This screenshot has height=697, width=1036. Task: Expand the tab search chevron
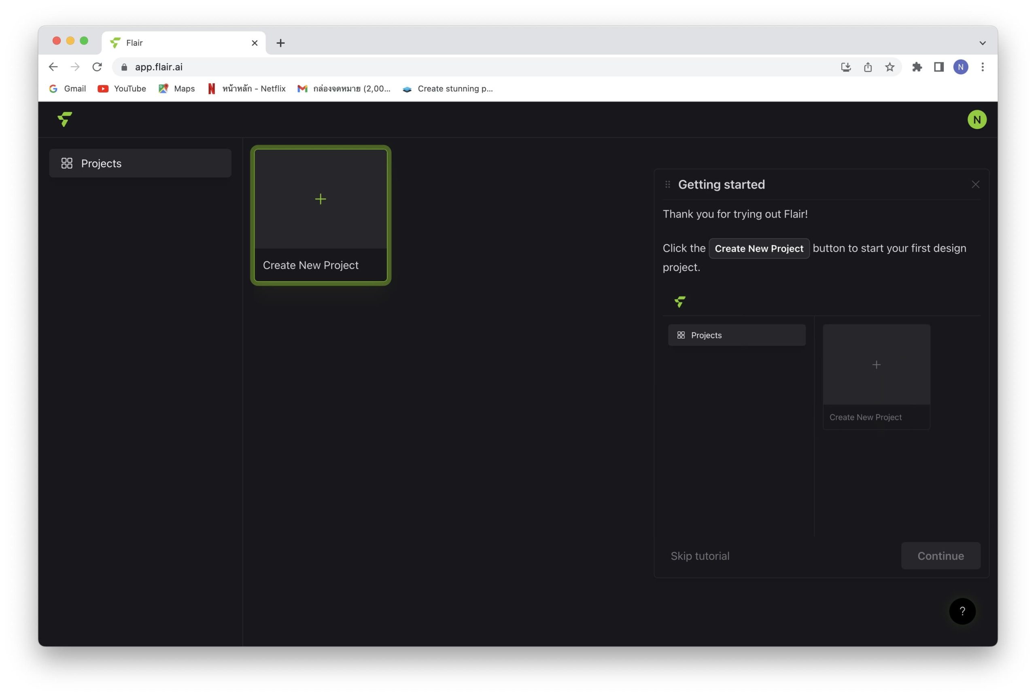click(982, 43)
